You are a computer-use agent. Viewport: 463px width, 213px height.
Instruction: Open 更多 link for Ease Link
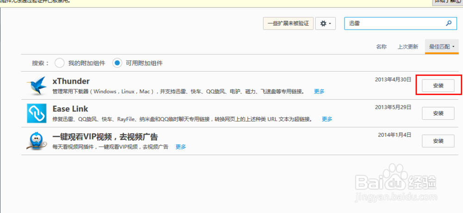coord(327,119)
